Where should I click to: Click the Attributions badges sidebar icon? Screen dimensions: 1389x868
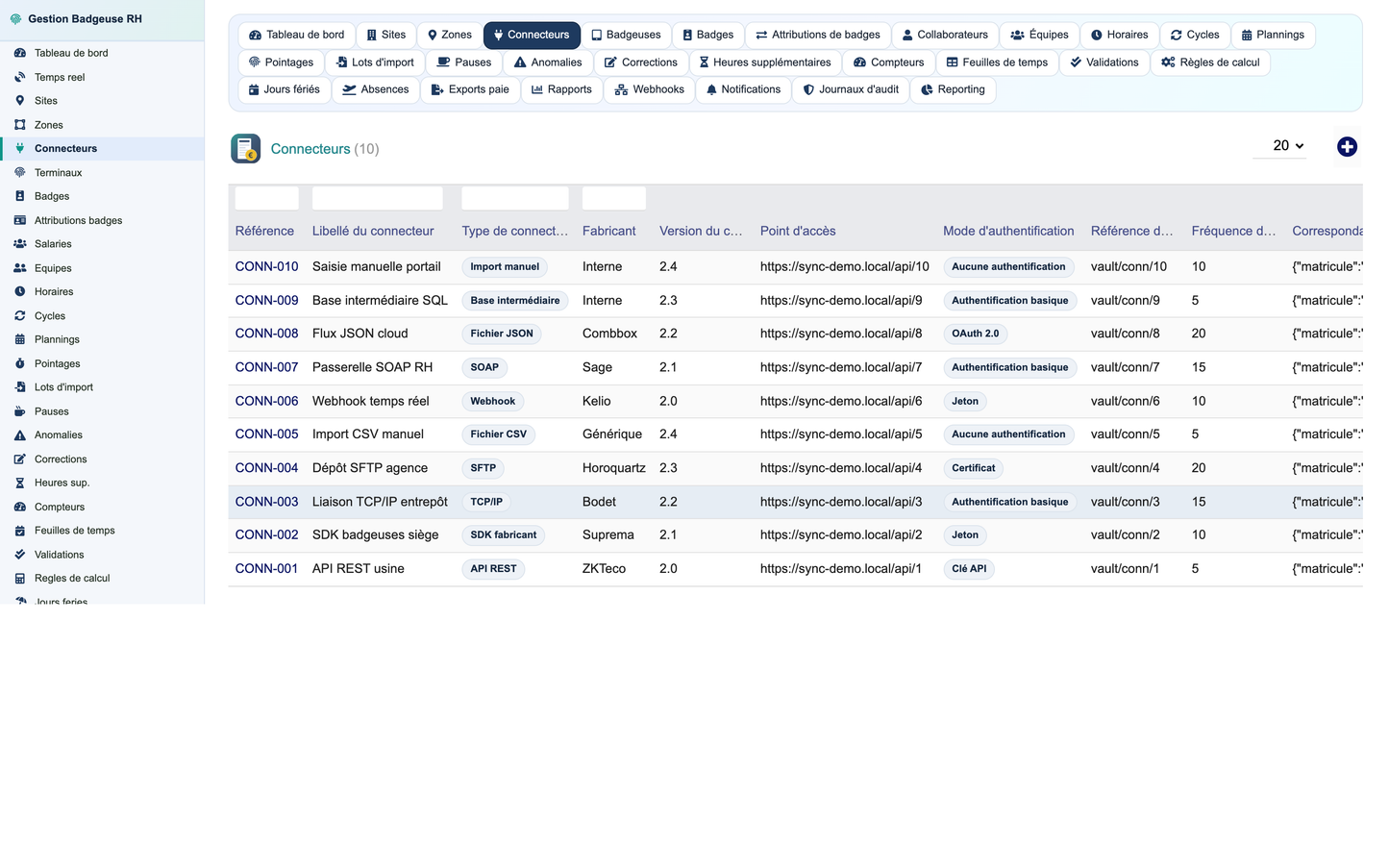tap(19, 220)
